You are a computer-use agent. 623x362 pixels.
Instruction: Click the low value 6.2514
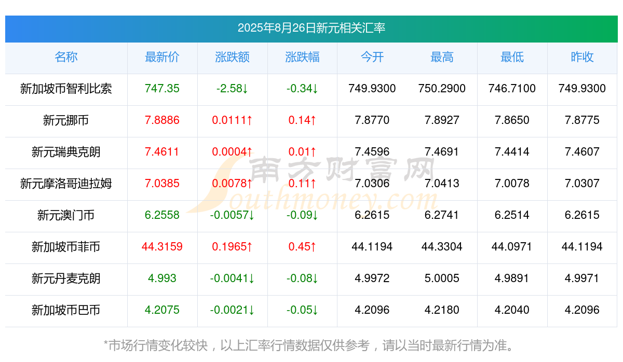(512, 215)
